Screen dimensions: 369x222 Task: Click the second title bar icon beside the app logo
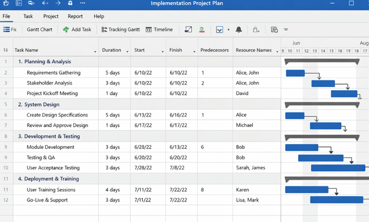tap(19, 3)
